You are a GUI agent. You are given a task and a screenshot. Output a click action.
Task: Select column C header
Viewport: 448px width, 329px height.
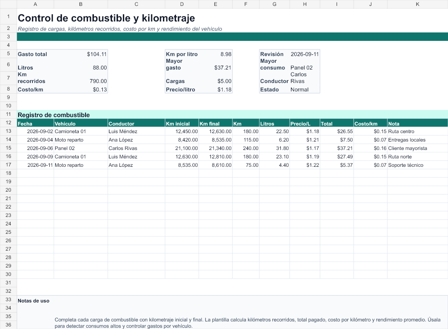coord(136,4)
